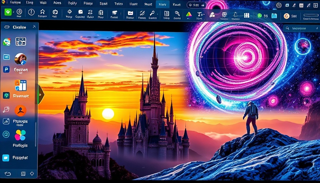Click the bell-shaped toolbar icon
The height and width of the screenshot is (183, 320).
click(x=235, y=15)
